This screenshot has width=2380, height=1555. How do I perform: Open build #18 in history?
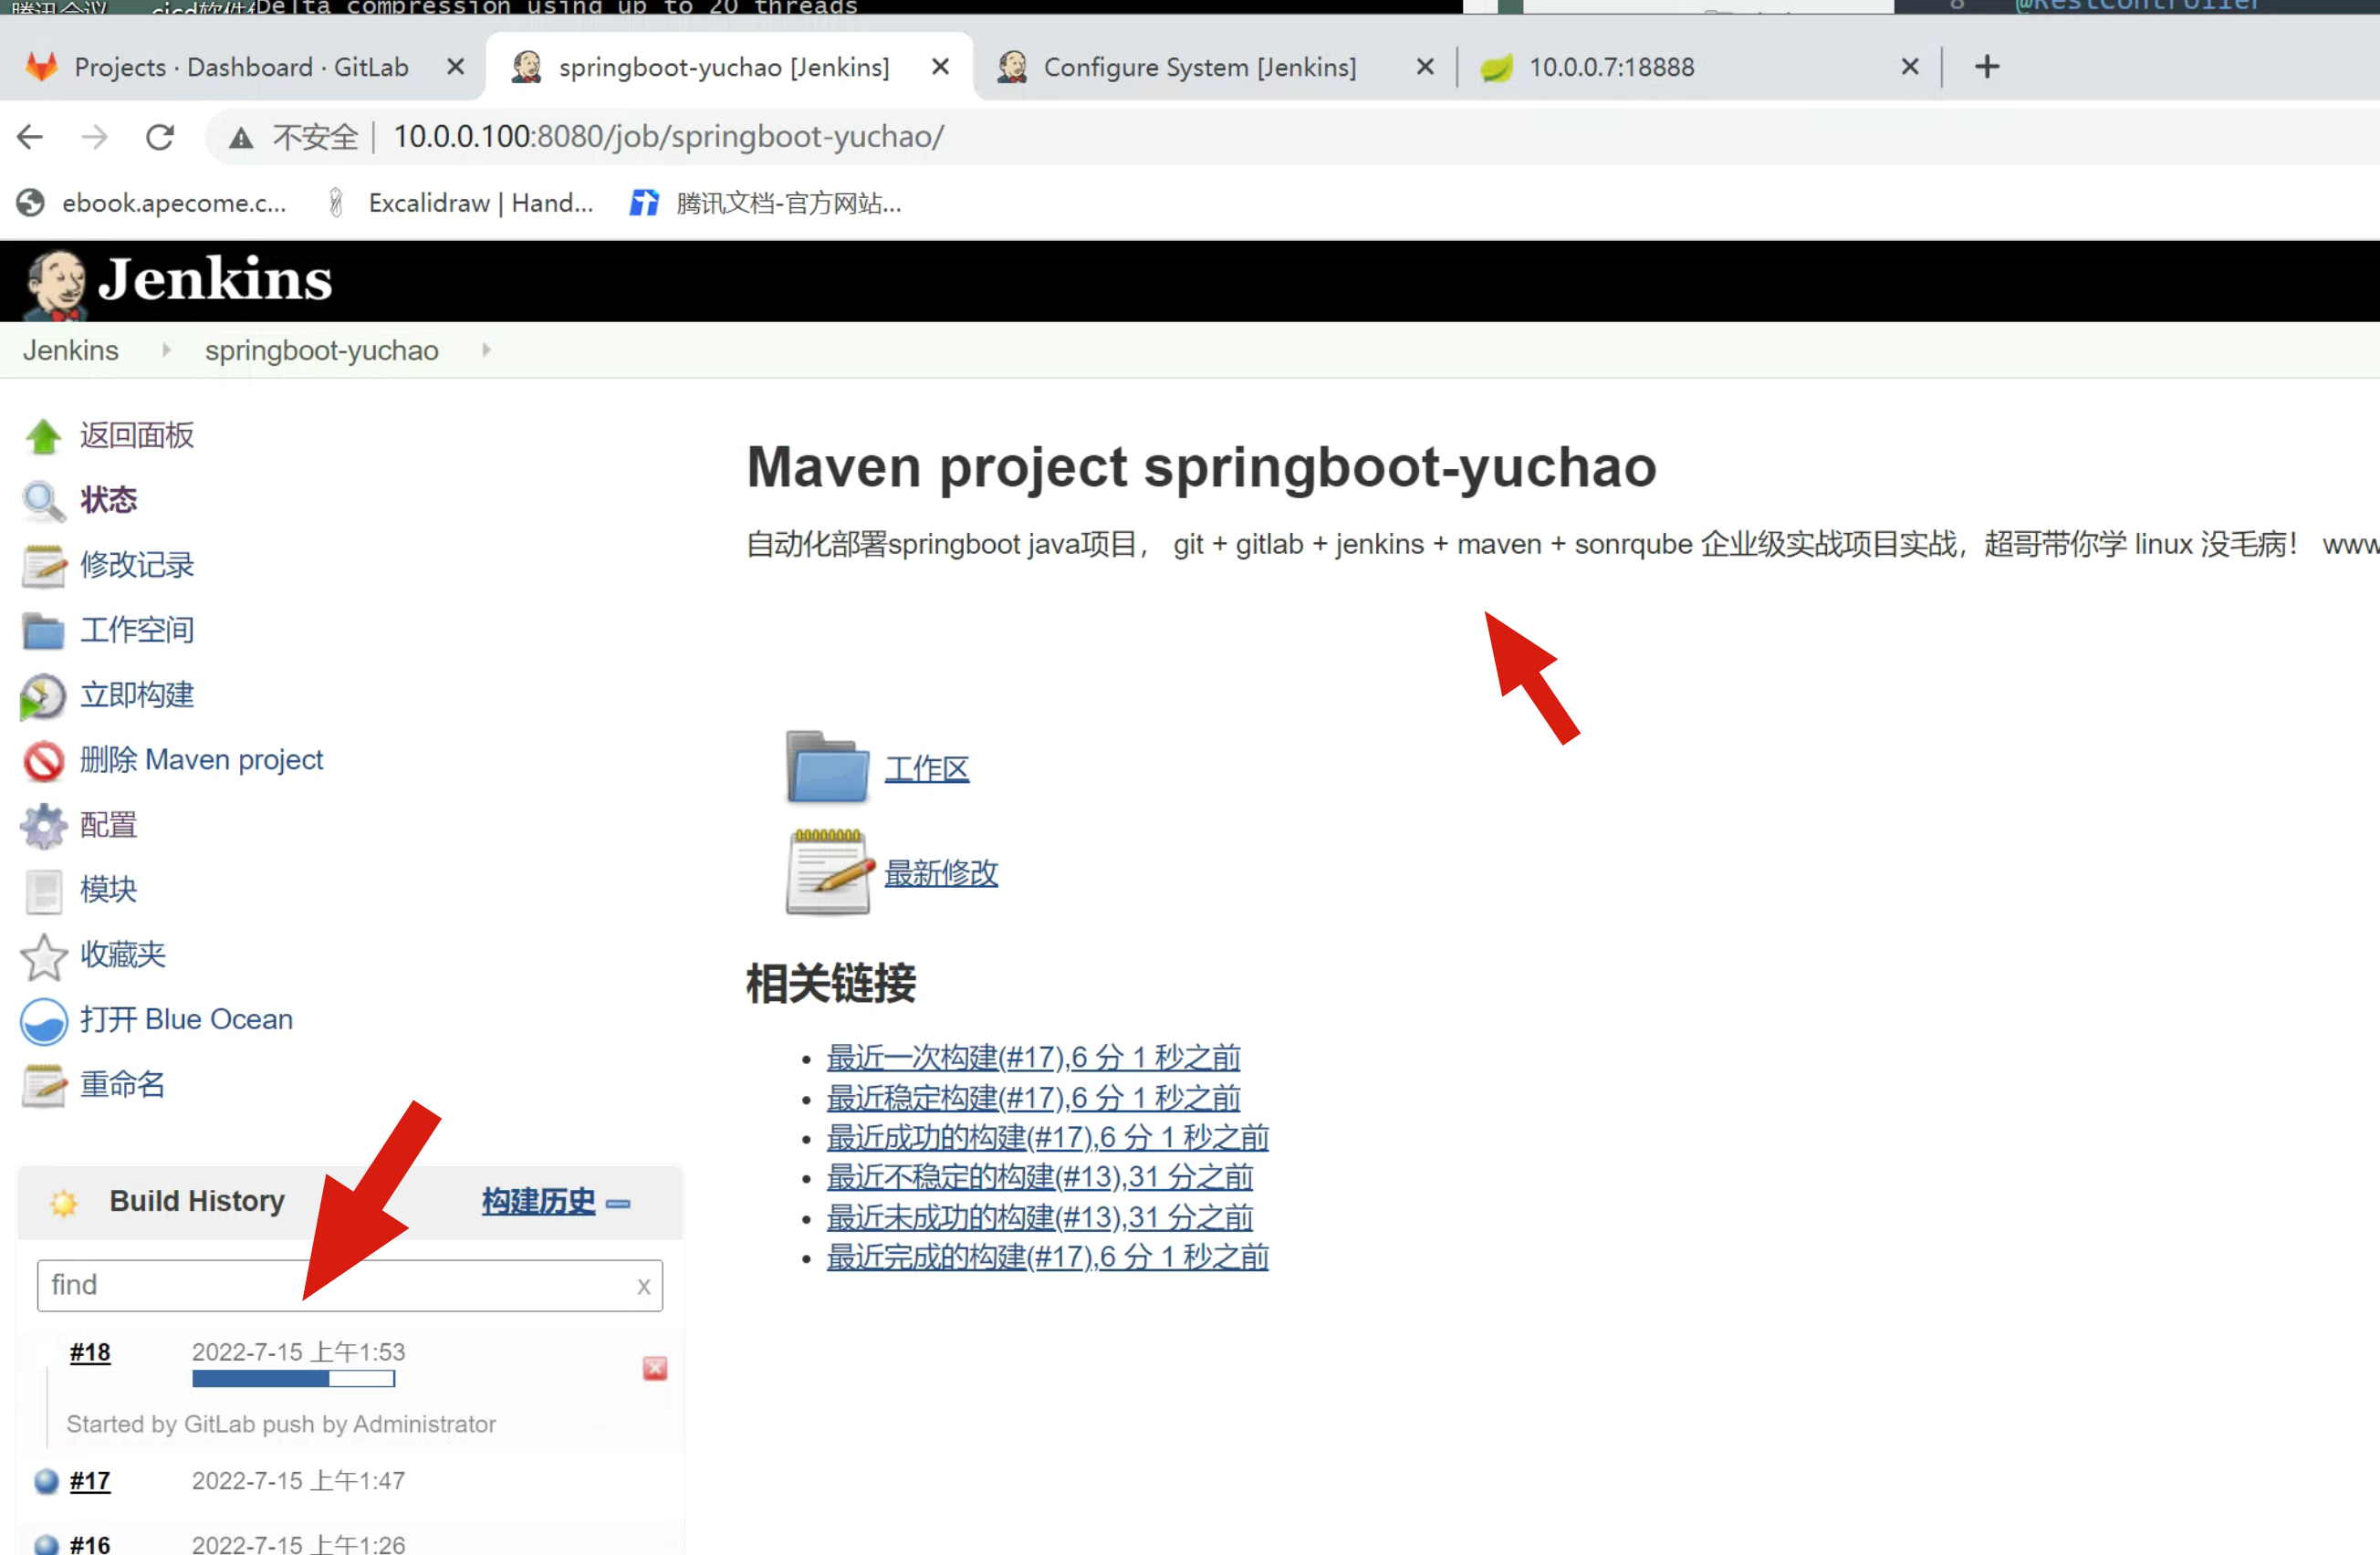click(90, 1353)
